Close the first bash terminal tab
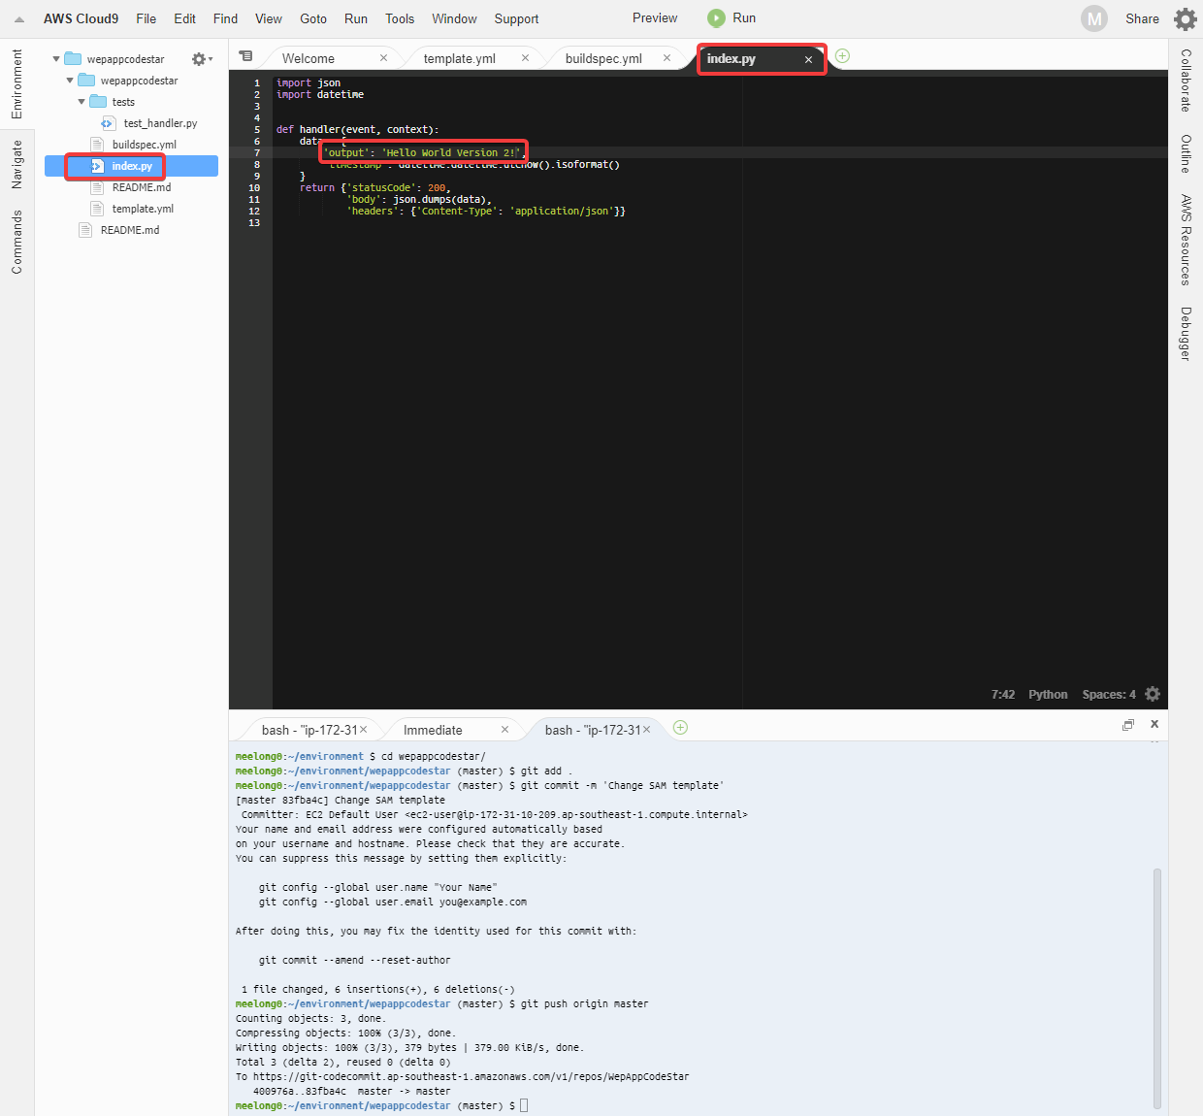1203x1116 pixels. [364, 730]
